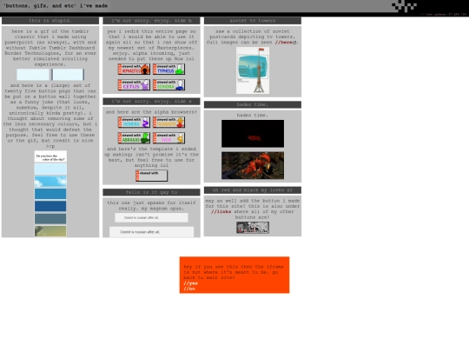Click //yes in the orange iframe notice
469x352 pixels.
click(x=190, y=283)
